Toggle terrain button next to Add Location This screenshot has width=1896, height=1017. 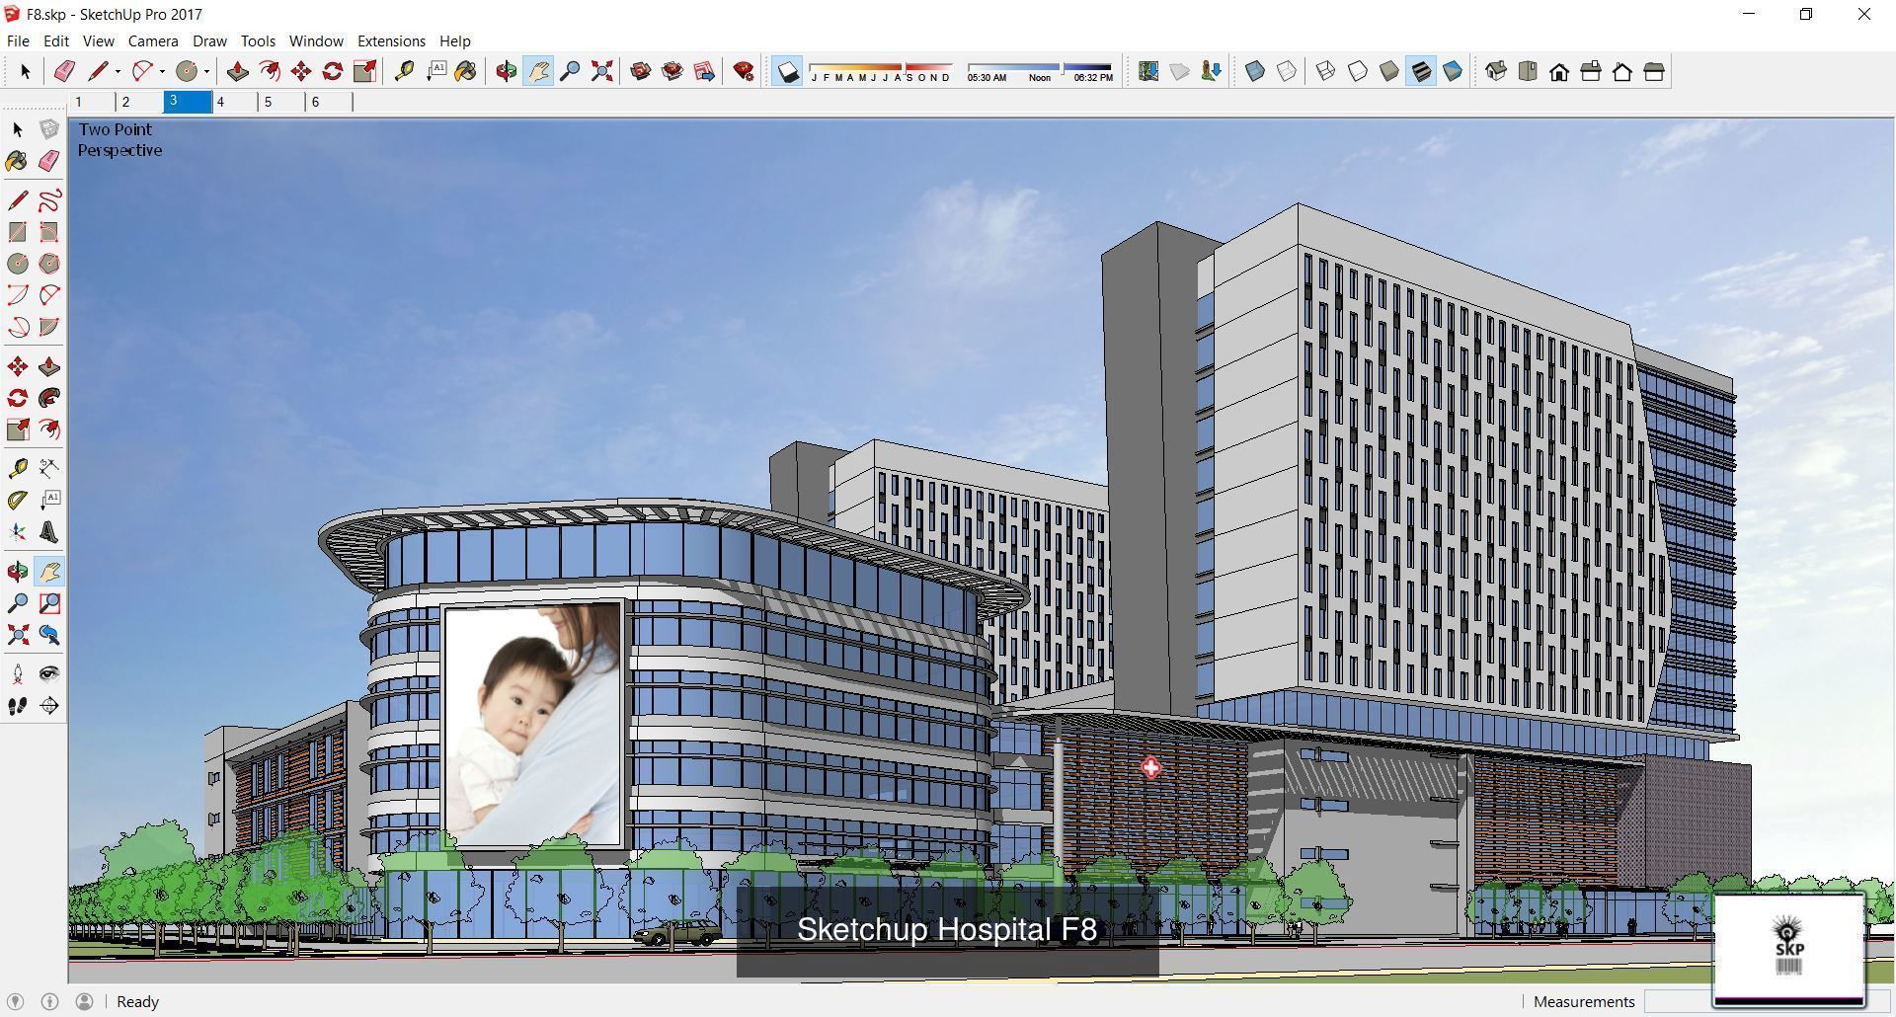point(1179,71)
